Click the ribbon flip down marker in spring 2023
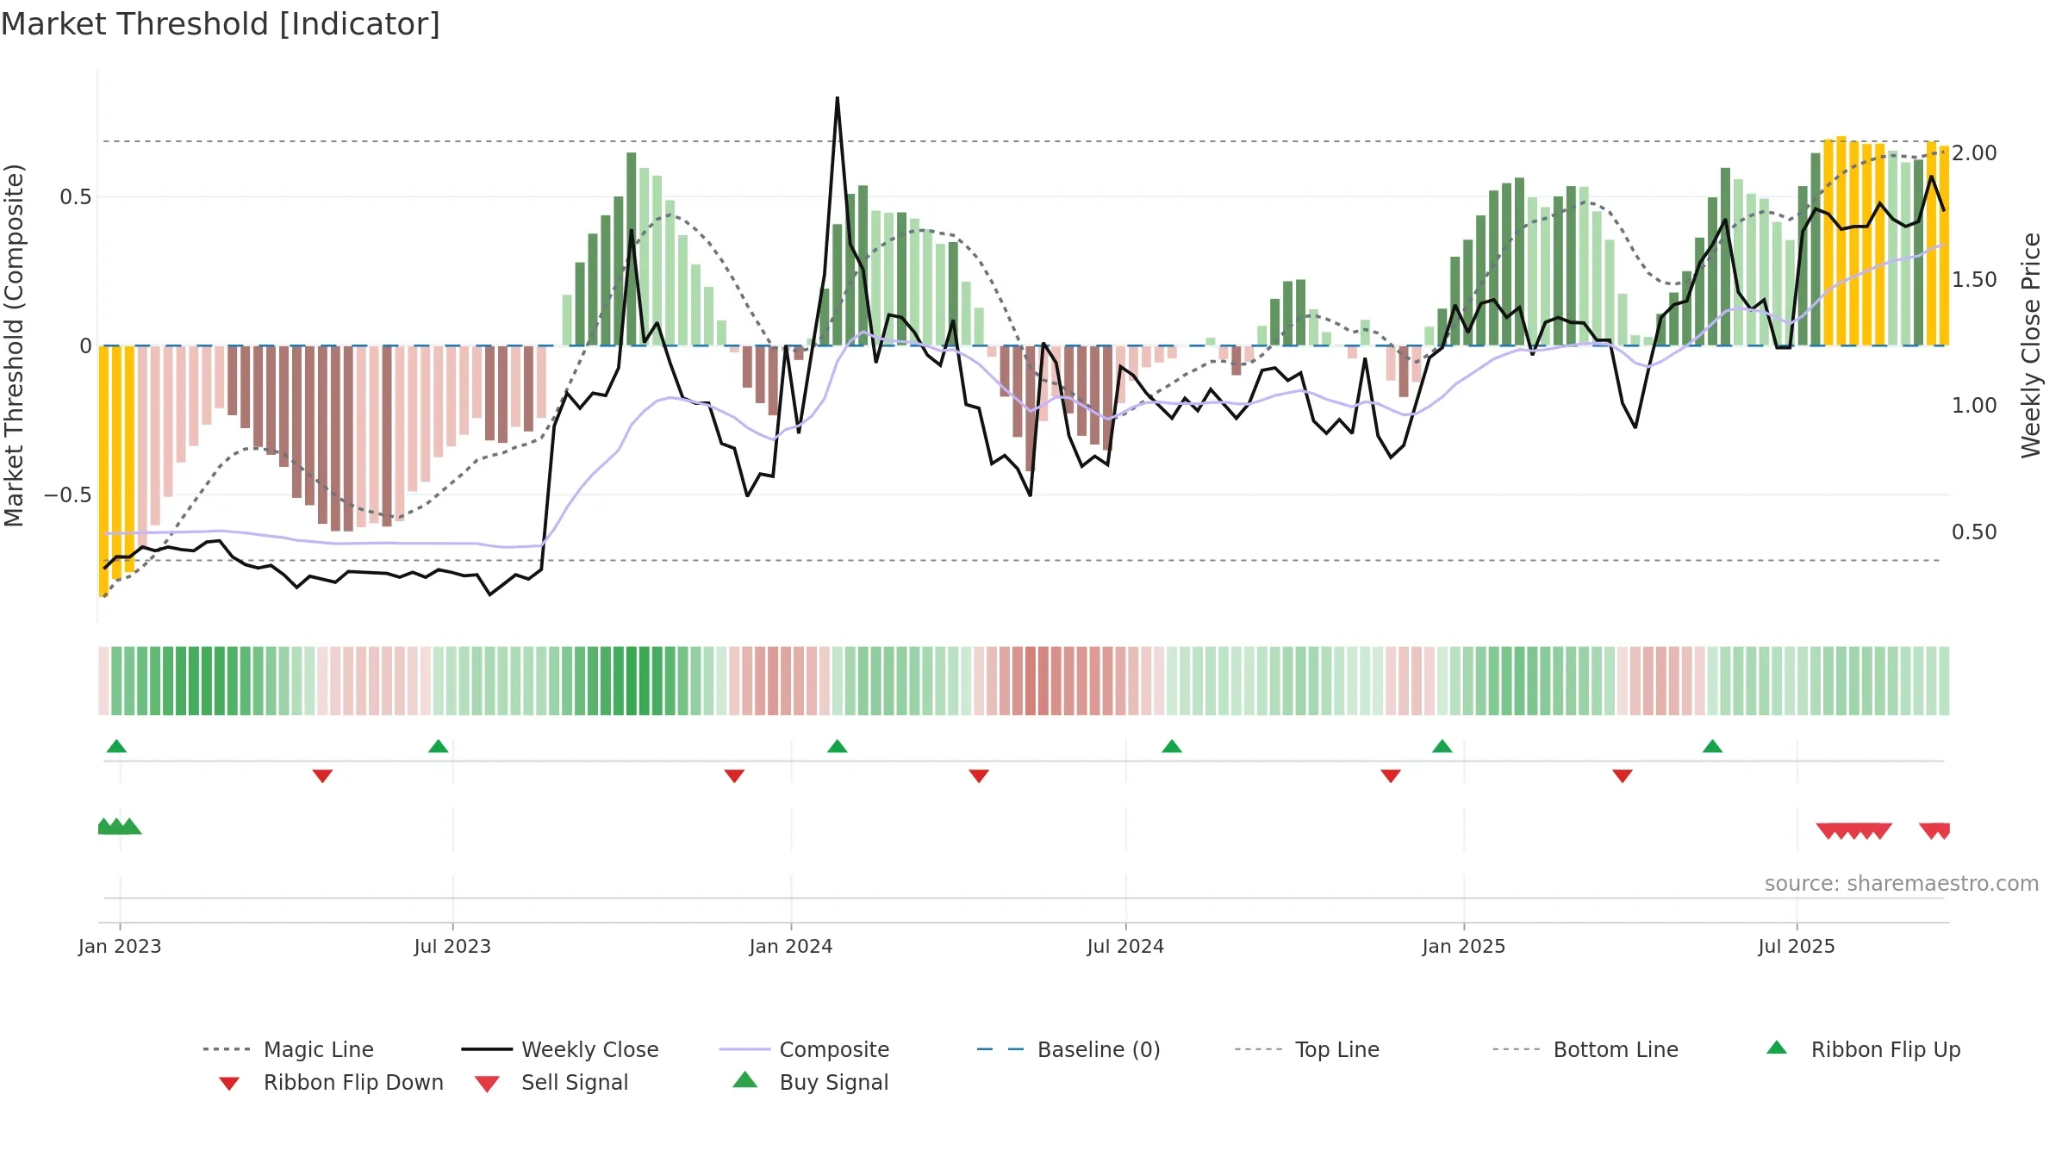 [x=322, y=776]
